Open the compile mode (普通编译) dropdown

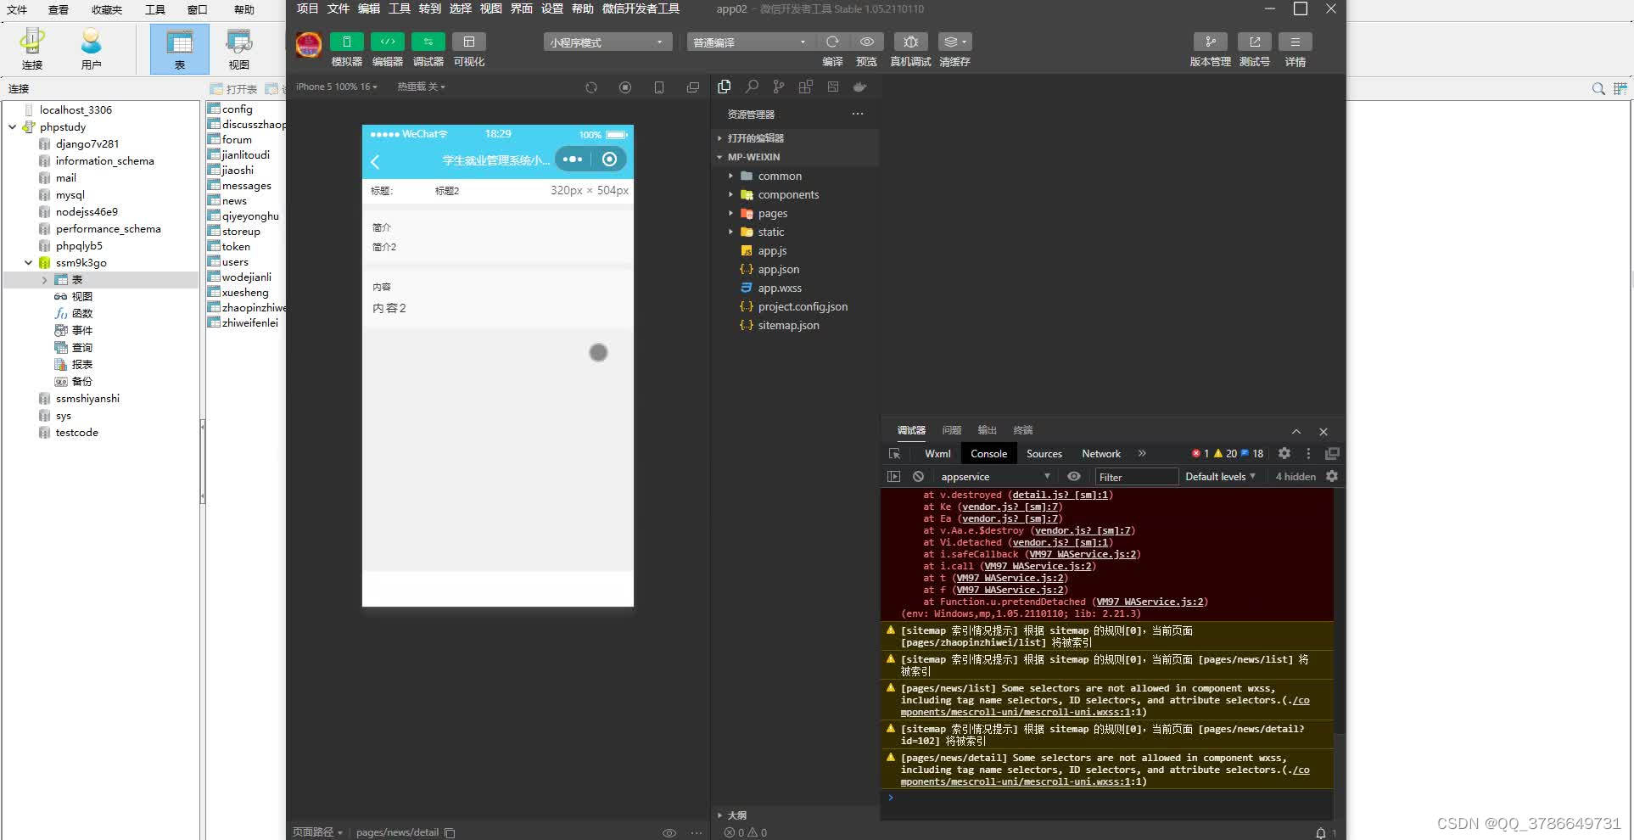click(751, 42)
